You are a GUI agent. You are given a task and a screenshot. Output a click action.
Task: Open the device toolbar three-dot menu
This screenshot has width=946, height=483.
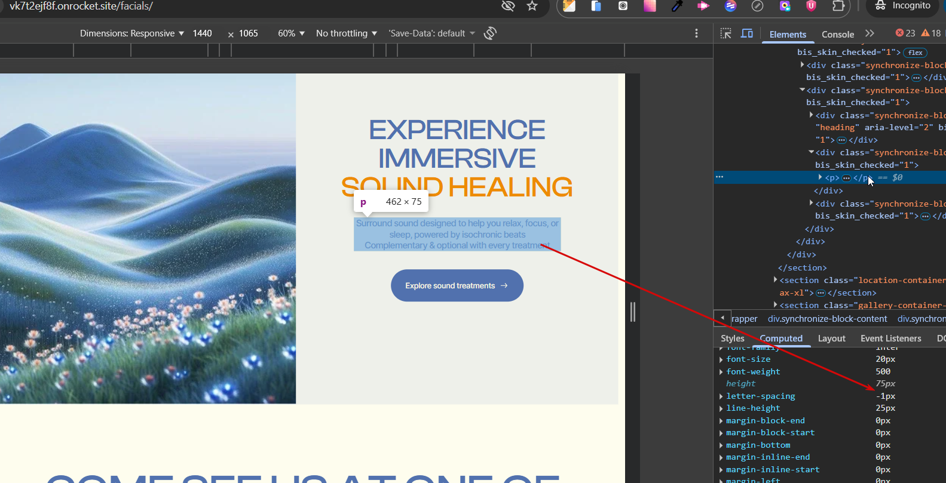coord(696,33)
